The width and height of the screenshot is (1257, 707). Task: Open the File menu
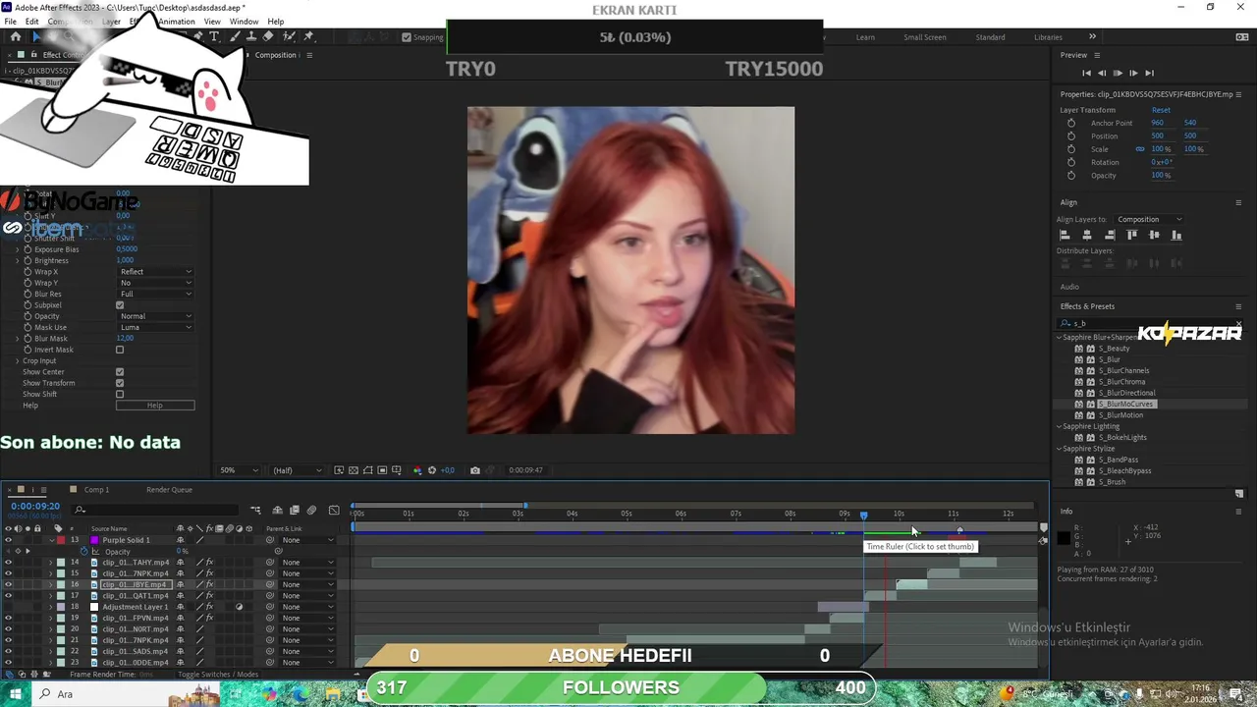click(x=11, y=22)
